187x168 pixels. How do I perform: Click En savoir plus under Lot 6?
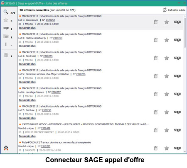point(27,100)
